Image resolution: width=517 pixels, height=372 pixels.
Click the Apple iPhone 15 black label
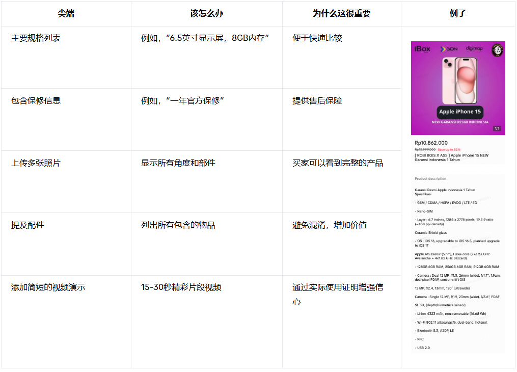(x=460, y=112)
